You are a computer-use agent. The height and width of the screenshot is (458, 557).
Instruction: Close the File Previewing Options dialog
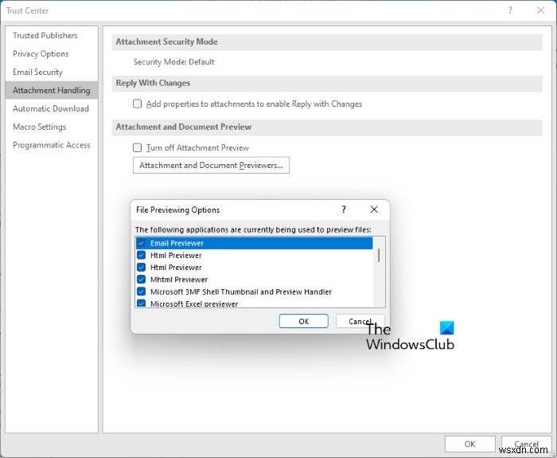pyautogui.click(x=374, y=209)
